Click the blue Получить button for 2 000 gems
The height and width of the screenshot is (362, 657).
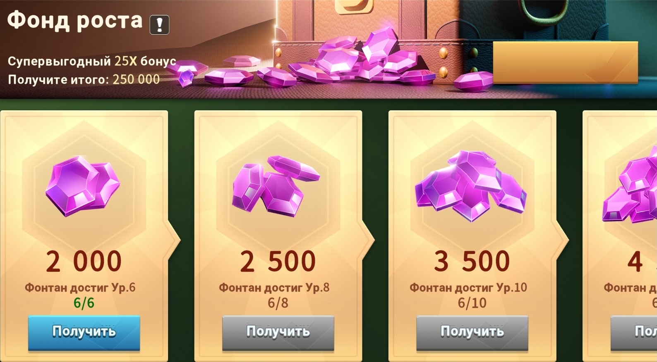(84, 333)
